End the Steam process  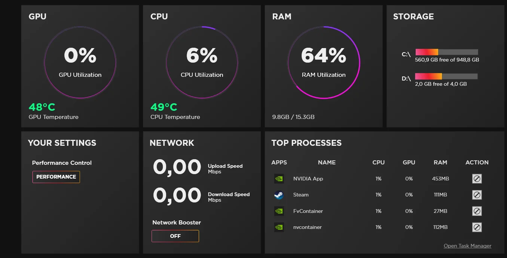click(x=477, y=195)
